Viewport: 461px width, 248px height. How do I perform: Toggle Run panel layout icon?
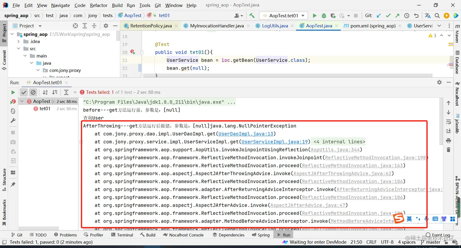(13, 173)
